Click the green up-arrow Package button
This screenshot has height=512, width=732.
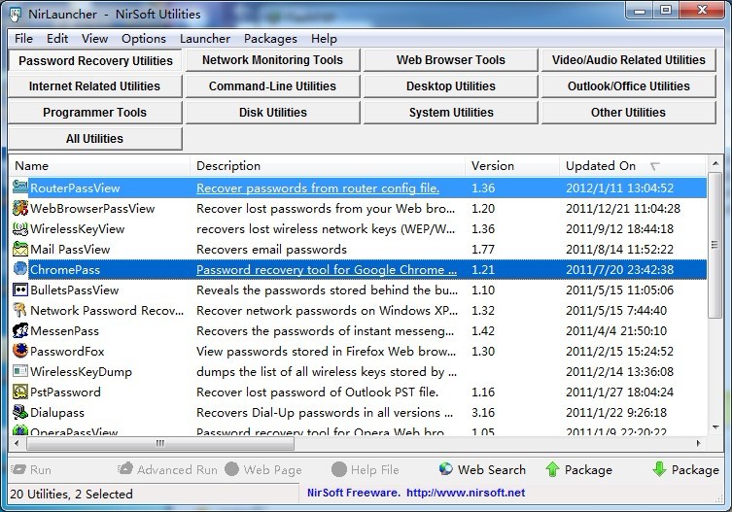click(x=552, y=469)
